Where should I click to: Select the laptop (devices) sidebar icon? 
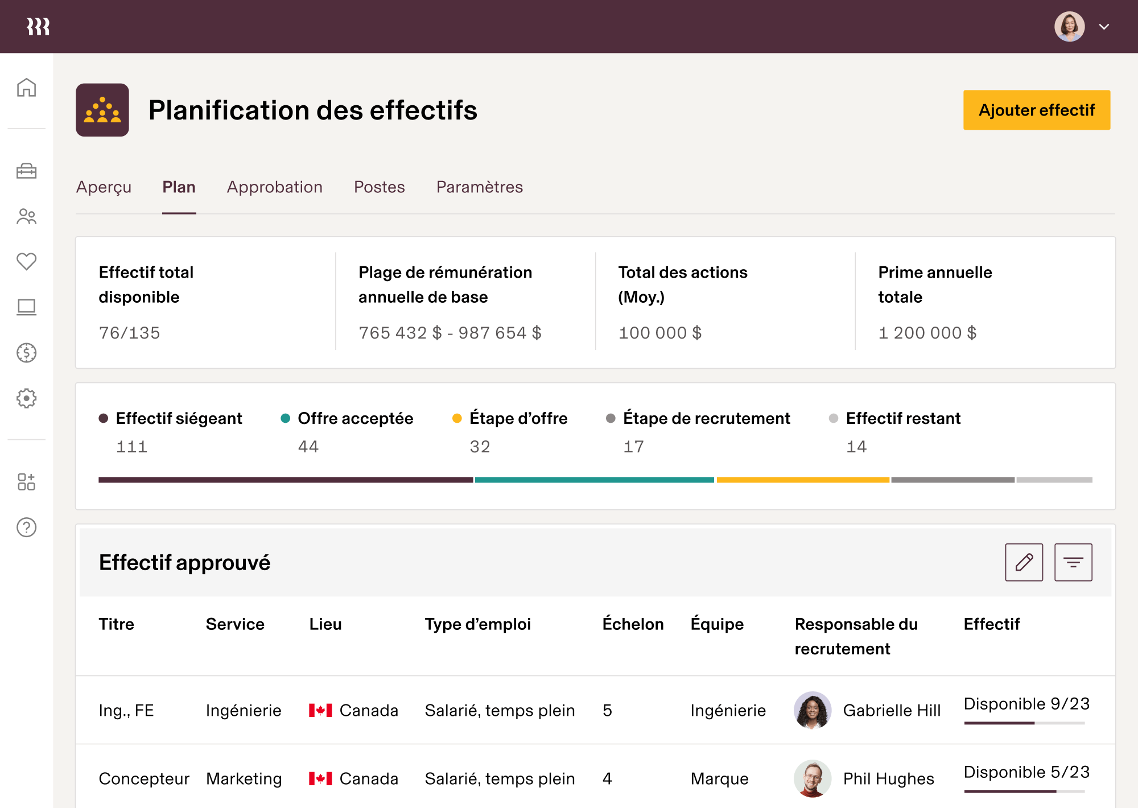click(x=26, y=307)
